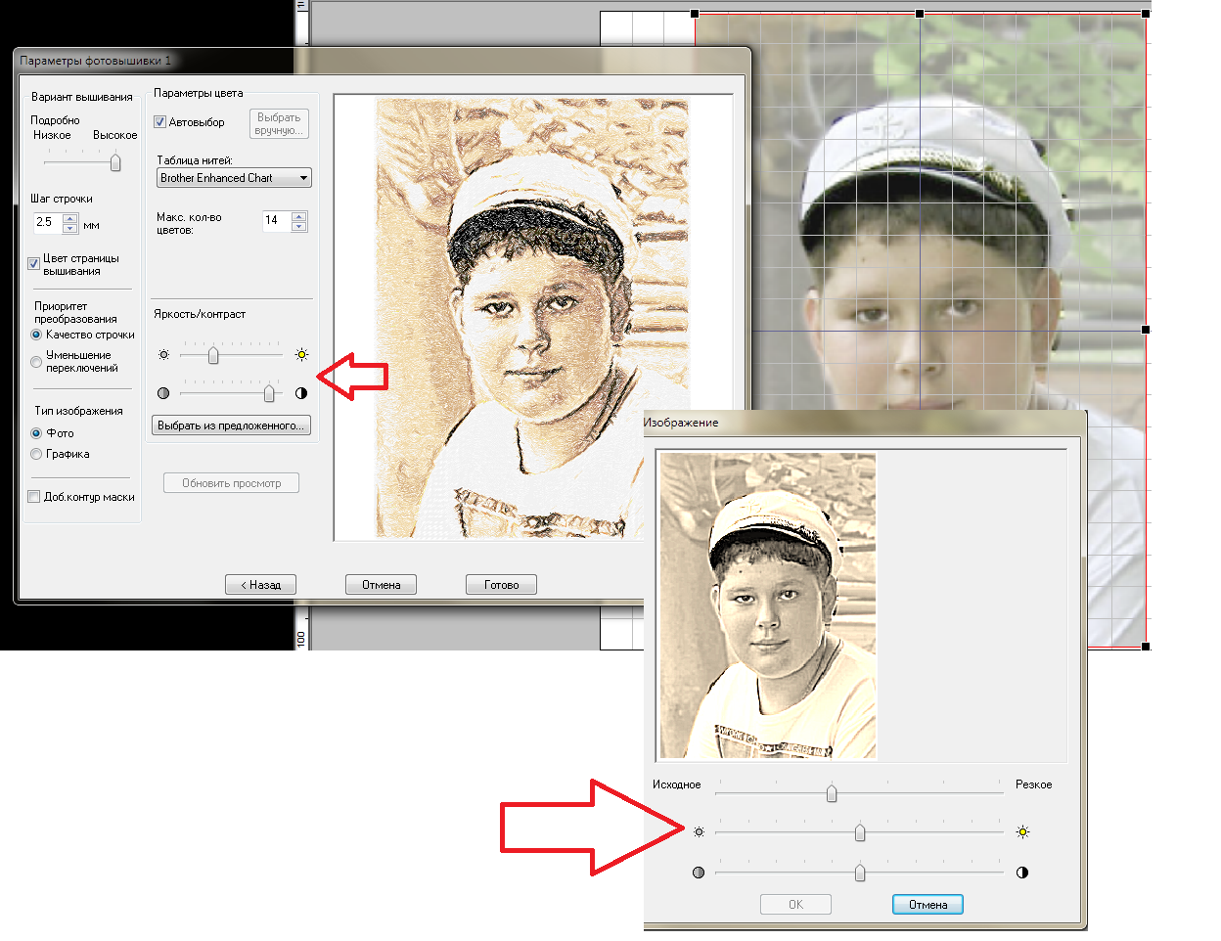Select Качество строчки radio button

click(x=36, y=335)
